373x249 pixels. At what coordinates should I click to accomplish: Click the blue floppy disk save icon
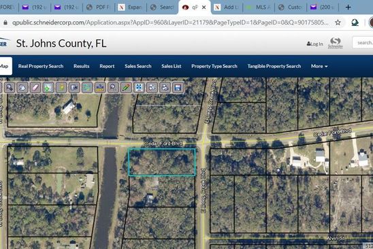tap(178, 88)
